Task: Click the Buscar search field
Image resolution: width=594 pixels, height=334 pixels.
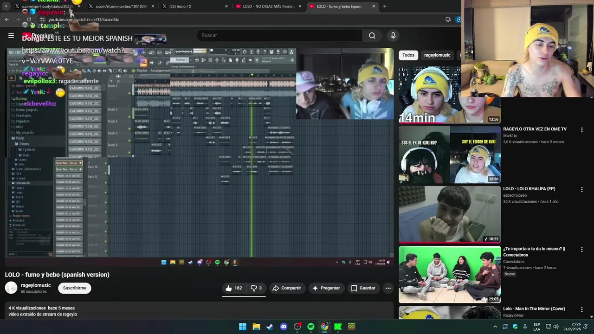Action: 281,35
